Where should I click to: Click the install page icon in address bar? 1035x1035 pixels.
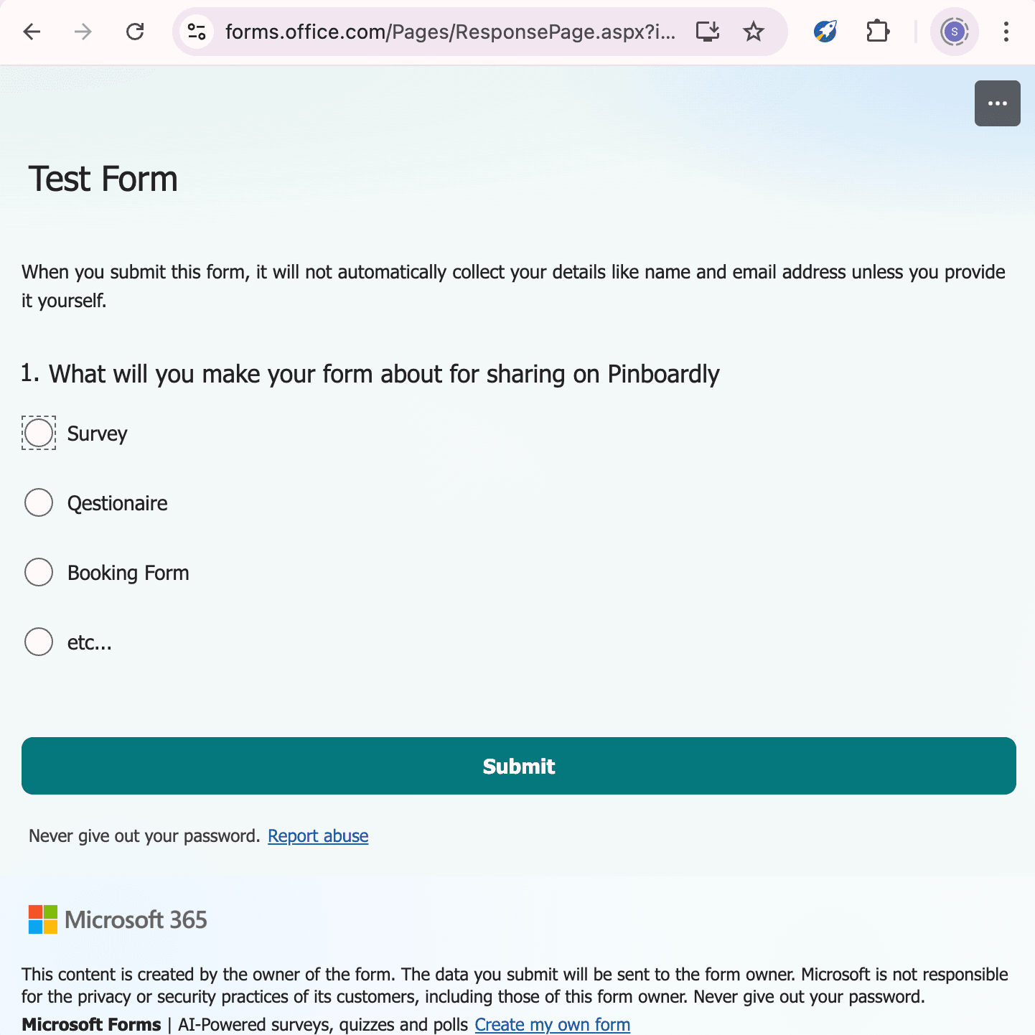point(707,32)
